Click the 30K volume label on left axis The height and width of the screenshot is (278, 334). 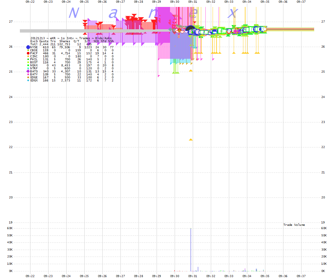(x=10, y=249)
